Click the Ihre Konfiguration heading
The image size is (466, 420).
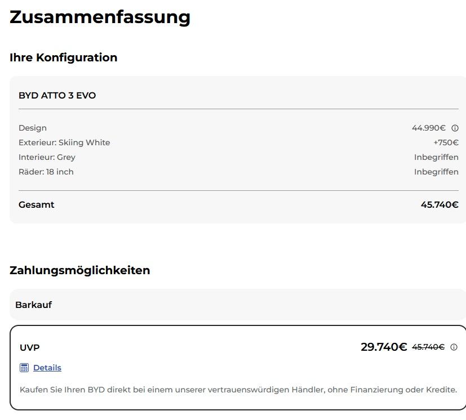point(64,57)
